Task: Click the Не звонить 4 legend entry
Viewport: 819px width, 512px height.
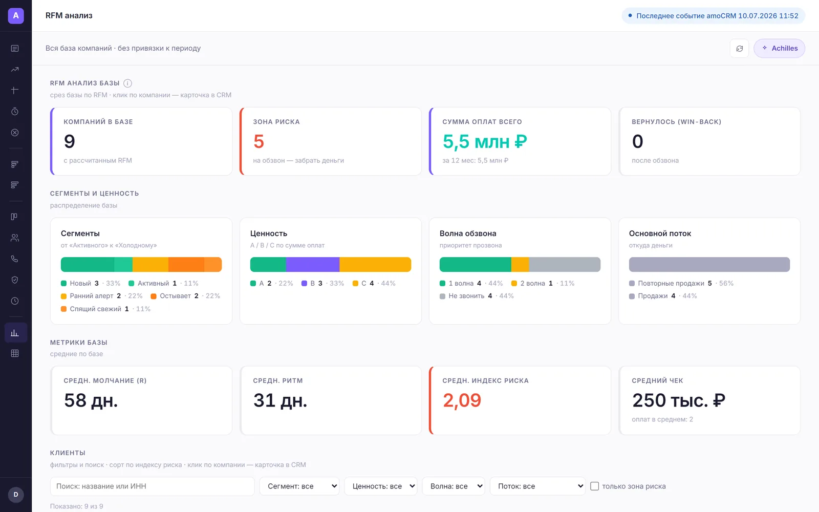Action: (x=477, y=296)
